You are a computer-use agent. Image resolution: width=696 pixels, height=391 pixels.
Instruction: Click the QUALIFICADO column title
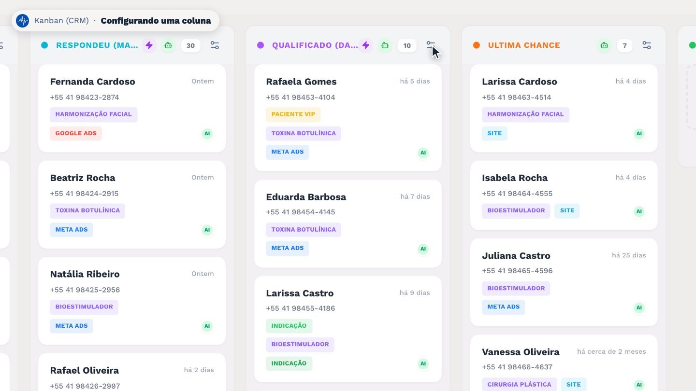(315, 45)
